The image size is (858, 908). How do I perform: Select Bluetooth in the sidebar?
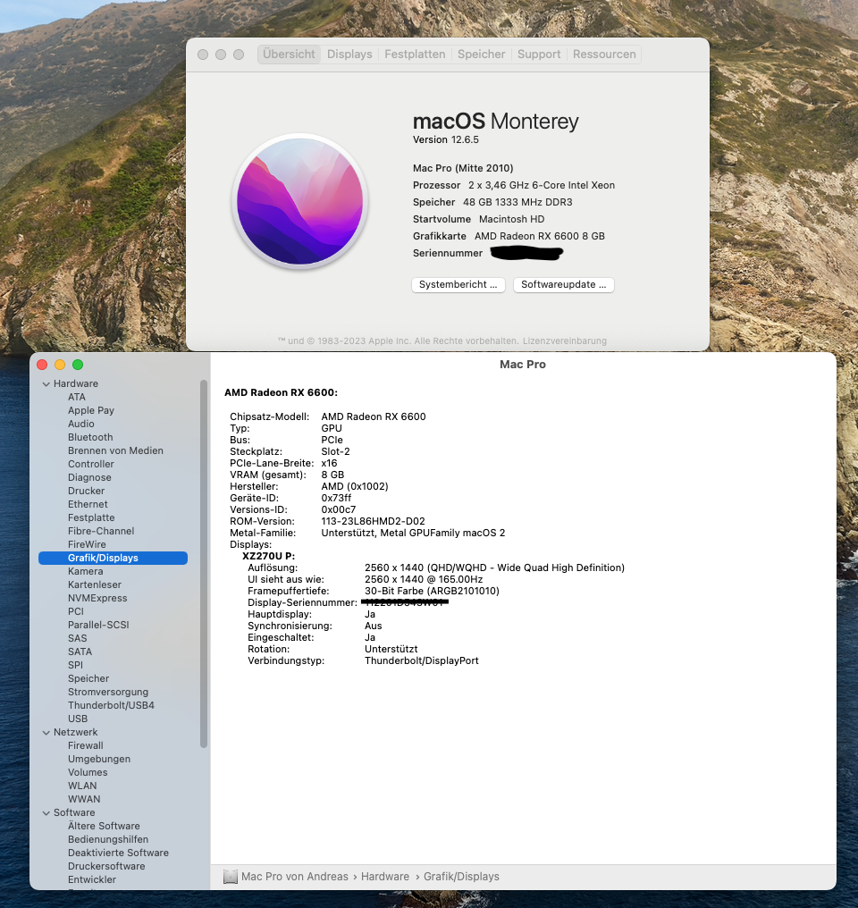pyautogui.click(x=90, y=437)
